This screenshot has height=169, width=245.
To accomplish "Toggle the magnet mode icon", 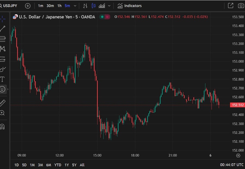I will point(2,126).
